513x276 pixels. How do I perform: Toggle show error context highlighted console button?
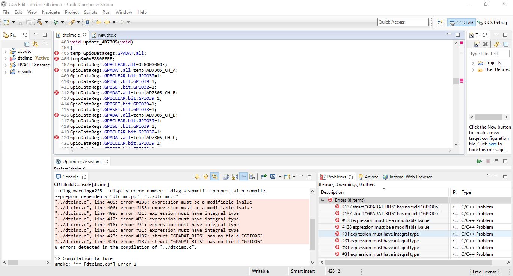coord(214,177)
